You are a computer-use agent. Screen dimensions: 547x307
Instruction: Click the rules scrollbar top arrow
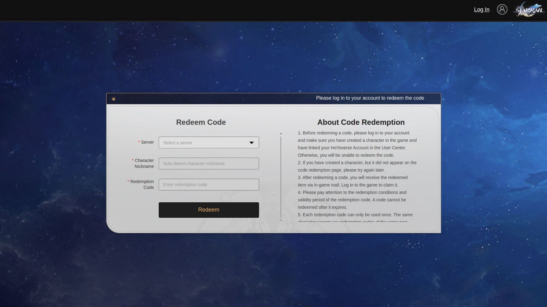click(281, 134)
